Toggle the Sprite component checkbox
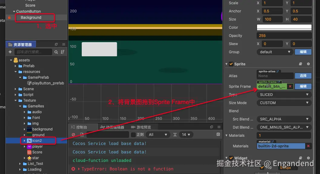Image resolution: width=320 pixels, height=174 pixels. [231, 64]
